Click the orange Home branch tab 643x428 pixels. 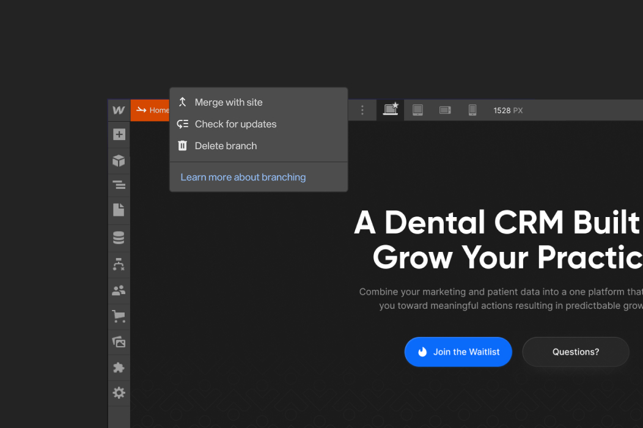[x=150, y=110]
